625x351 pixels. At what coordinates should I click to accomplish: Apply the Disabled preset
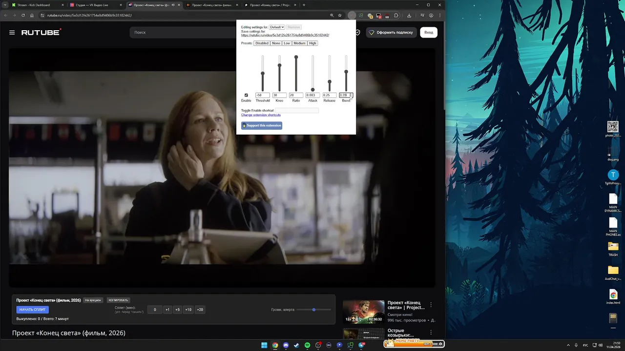point(262,43)
